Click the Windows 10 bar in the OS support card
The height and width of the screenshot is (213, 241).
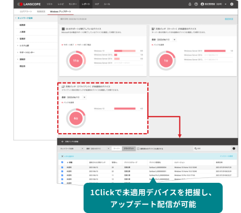[x=125, y=51]
